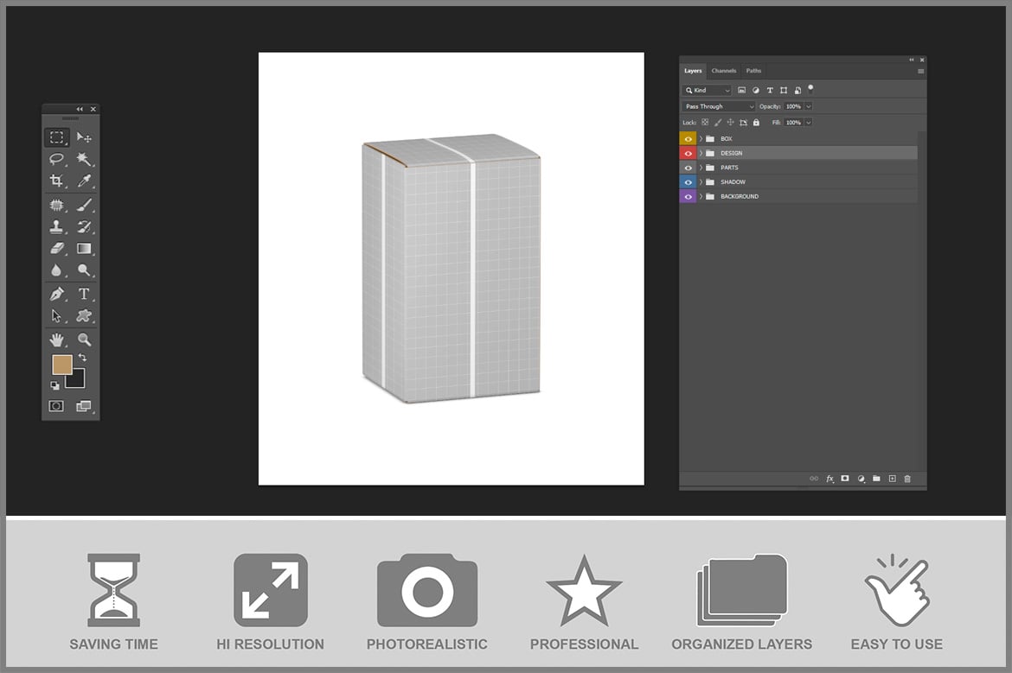1012x673 pixels.
Task: Click the dark background color swatch
Action: [x=78, y=380]
